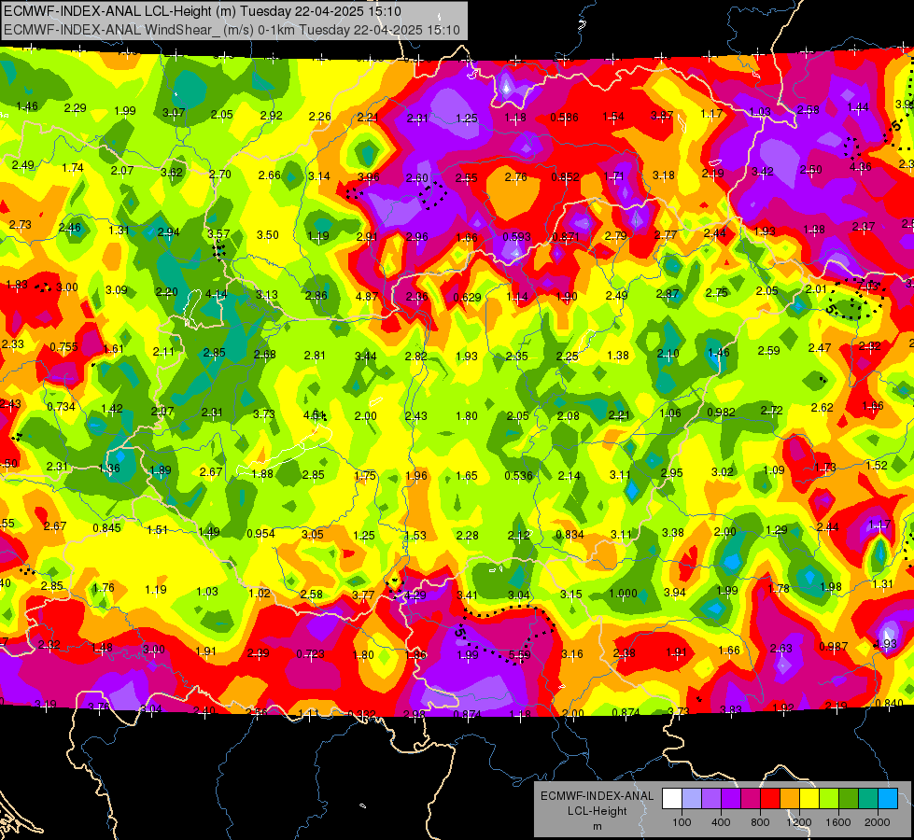The width and height of the screenshot is (914, 840).
Task: Click the teal legend color swatch
Action: click(x=868, y=799)
